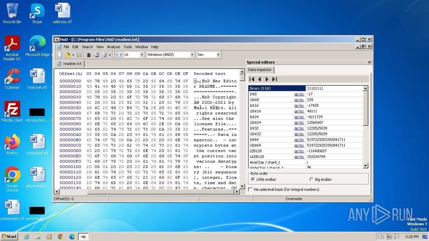Click the AnsiChar / char8_t row
This screenshot has height=241, width=429.
[x=306, y=162]
